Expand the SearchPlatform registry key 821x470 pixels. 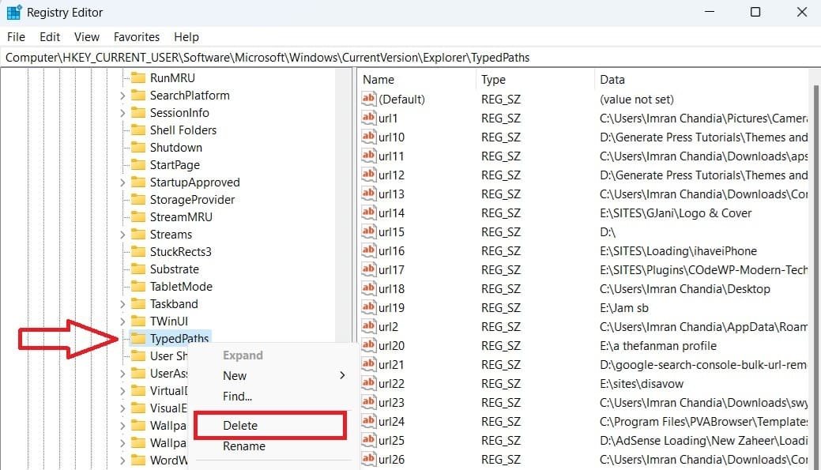click(x=122, y=96)
